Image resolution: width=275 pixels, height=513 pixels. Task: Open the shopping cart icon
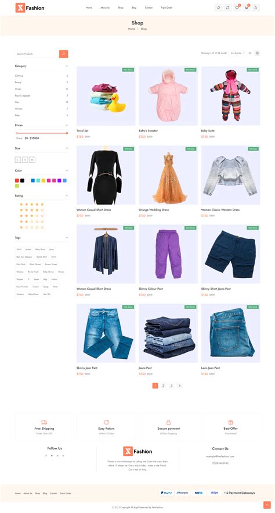tap(247, 8)
